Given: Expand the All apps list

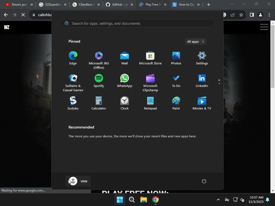Looking at the screenshot, I should [196, 42].
